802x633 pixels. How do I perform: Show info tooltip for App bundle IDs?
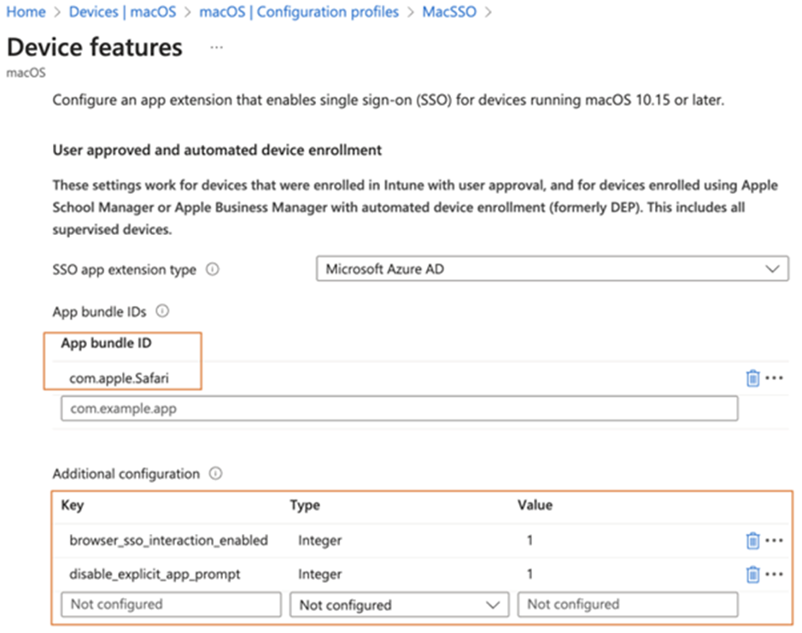click(x=162, y=311)
